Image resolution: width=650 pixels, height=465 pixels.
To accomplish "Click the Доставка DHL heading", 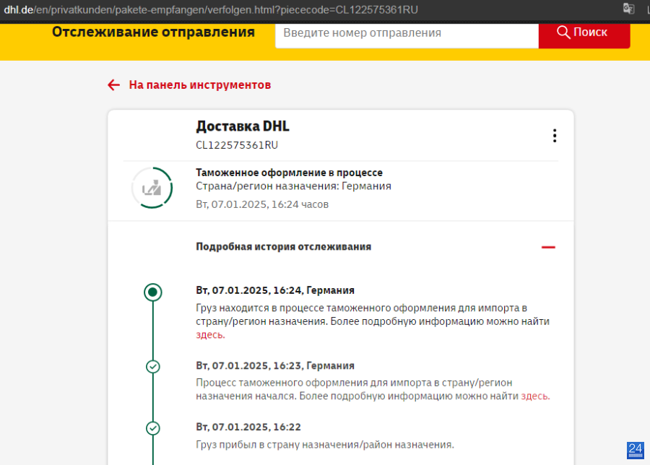I will tap(243, 126).
